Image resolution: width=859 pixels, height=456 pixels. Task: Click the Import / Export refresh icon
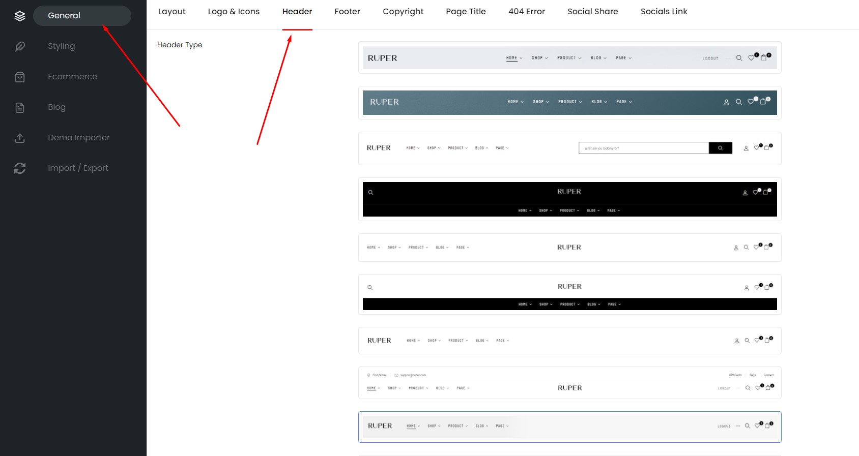click(20, 168)
